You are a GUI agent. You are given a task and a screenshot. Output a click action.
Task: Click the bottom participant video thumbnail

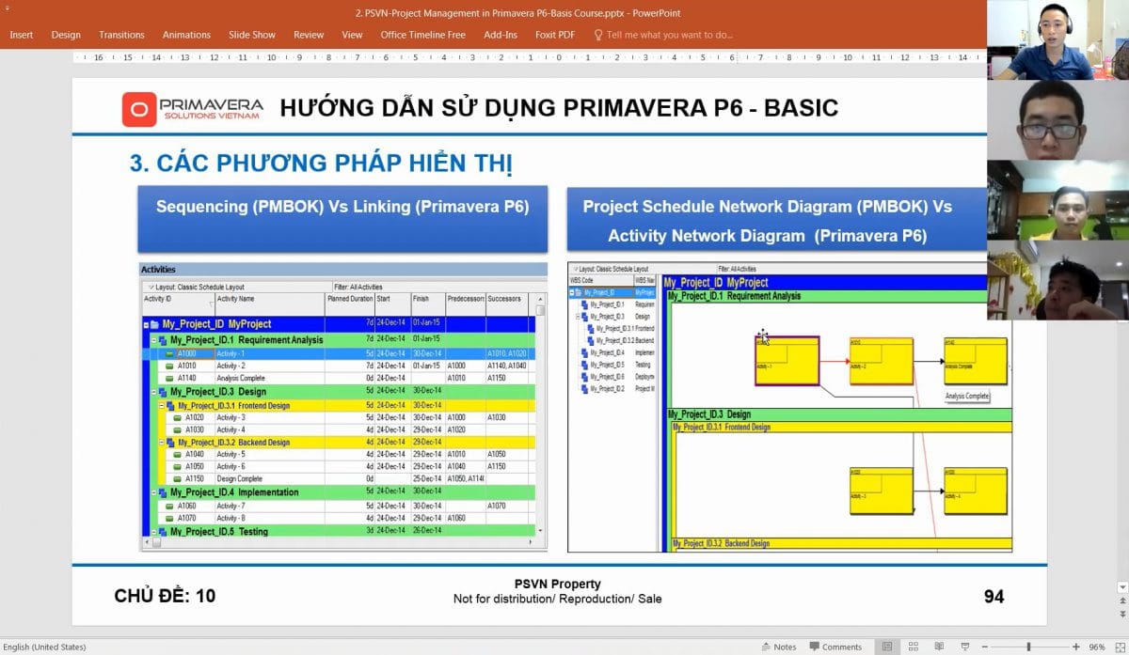point(1057,280)
